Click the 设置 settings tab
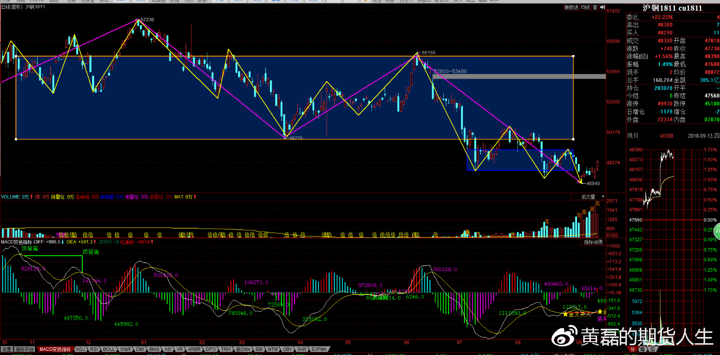The width and height of the screenshot is (720, 355). pyautogui.click(x=6, y=349)
